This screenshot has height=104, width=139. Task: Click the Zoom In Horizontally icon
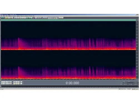click(14, 82)
